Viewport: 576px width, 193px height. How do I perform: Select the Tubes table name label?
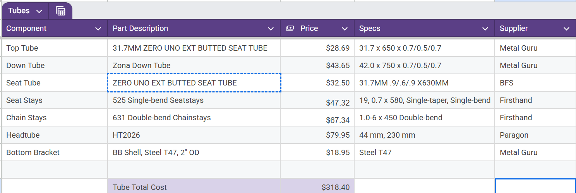[x=19, y=11]
